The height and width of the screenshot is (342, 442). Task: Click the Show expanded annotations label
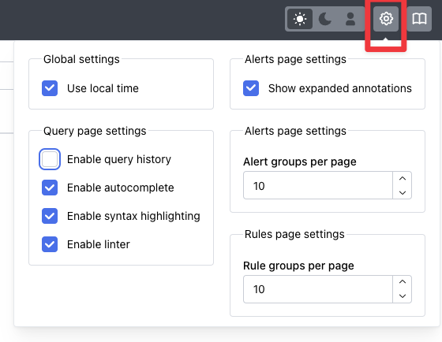[340, 88]
